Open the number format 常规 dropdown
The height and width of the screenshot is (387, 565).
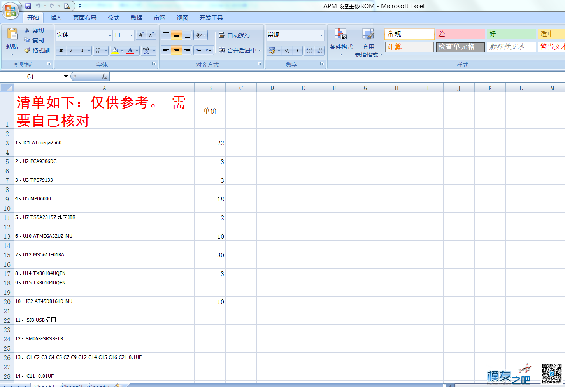coord(321,35)
